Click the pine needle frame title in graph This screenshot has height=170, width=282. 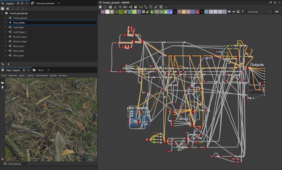point(137,108)
